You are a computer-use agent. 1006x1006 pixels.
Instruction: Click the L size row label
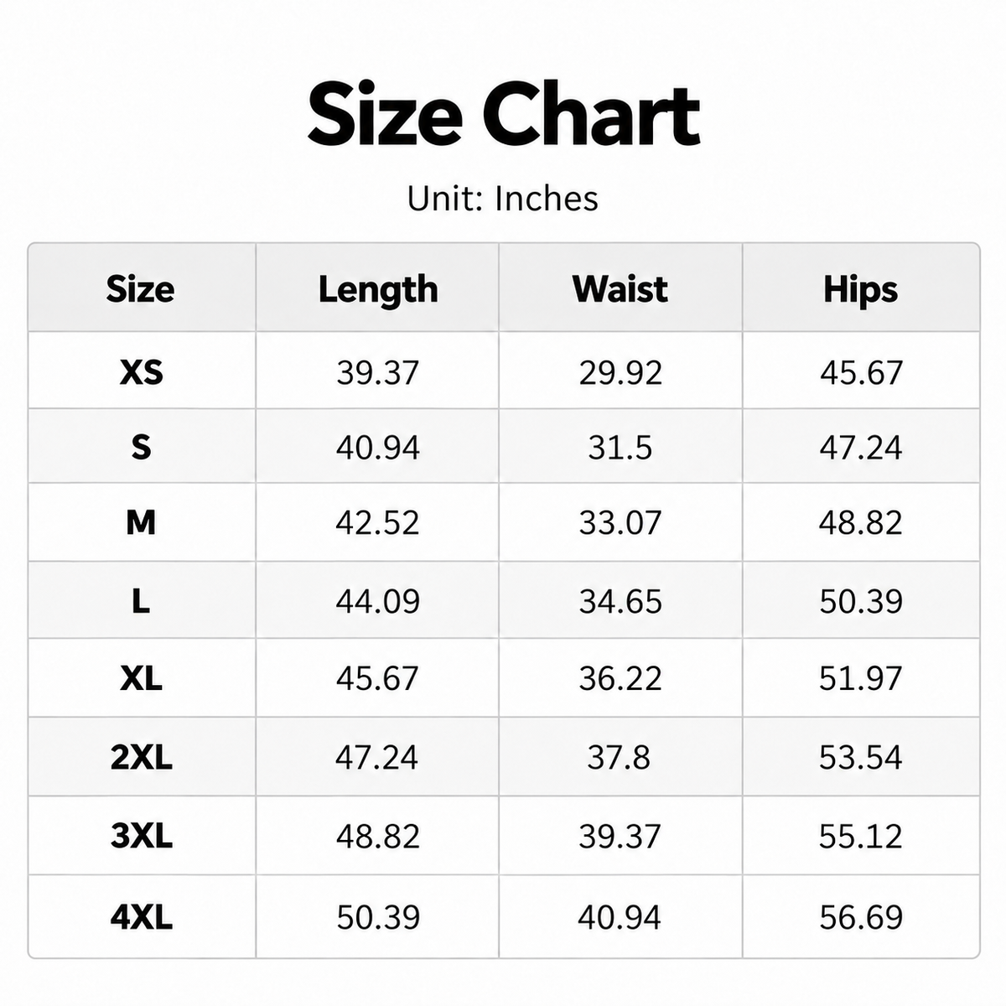tap(141, 600)
